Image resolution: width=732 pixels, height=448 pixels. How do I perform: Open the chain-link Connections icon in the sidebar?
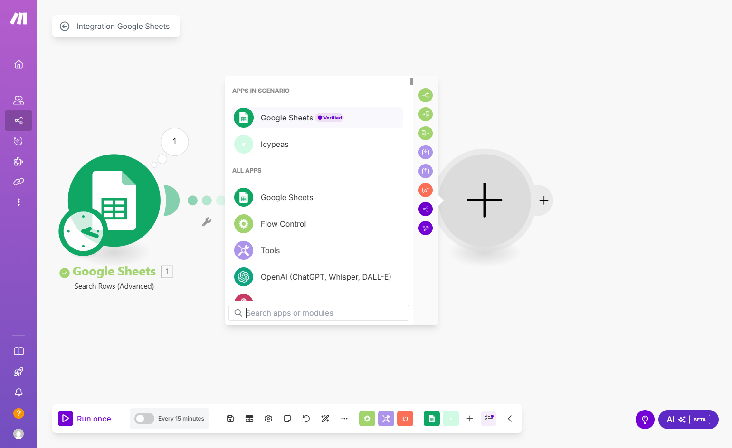(x=19, y=182)
